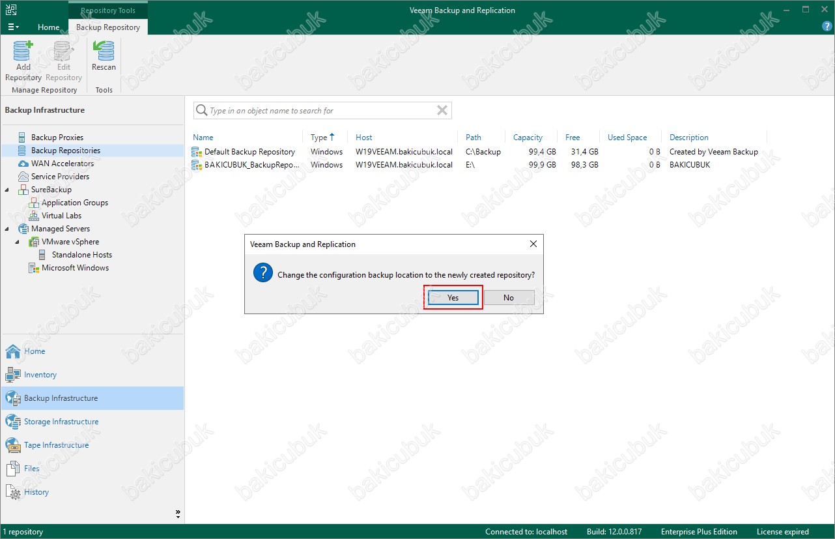835x539 pixels.
Task: Click No in the dialog
Action: click(509, 298)
